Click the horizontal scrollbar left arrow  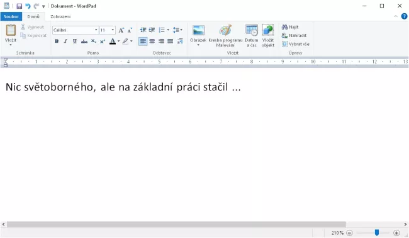[3, 224]
